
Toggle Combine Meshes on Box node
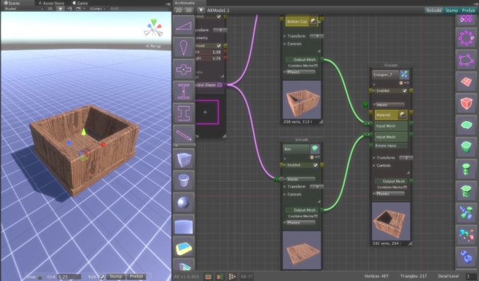pyautogui.click(x=316, y=217)
